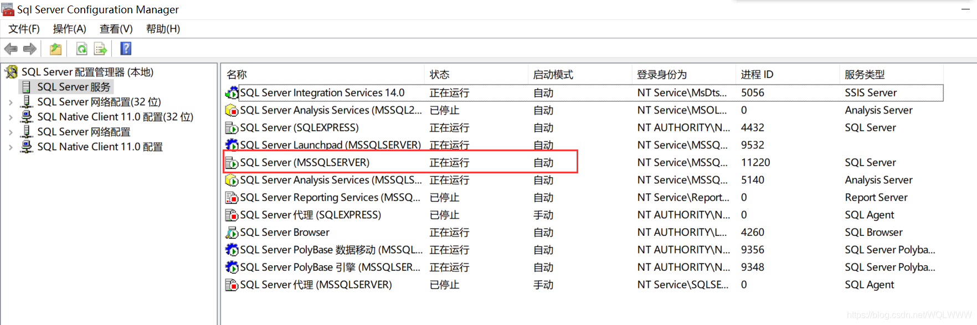Click the SQL Server 代理 (SQLEXPRESS) icon

coord(232,215)
